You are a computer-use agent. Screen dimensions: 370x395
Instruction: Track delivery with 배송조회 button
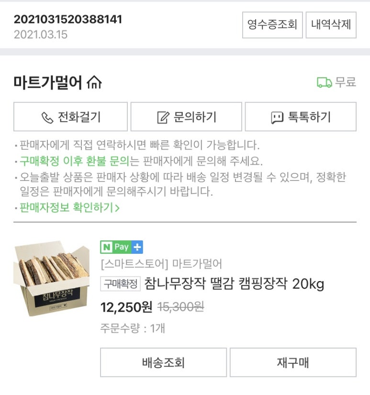point(163,362)
